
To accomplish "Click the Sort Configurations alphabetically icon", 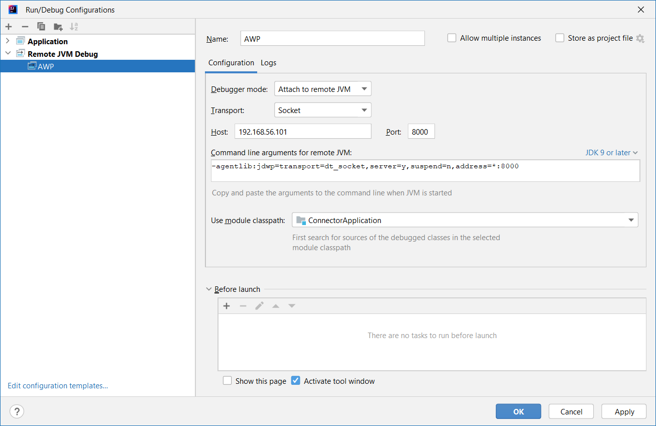I will (74, 27).
